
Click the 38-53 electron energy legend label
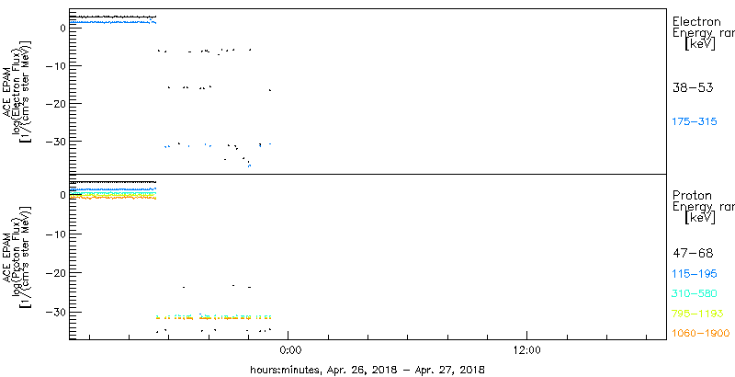(693, 87)
